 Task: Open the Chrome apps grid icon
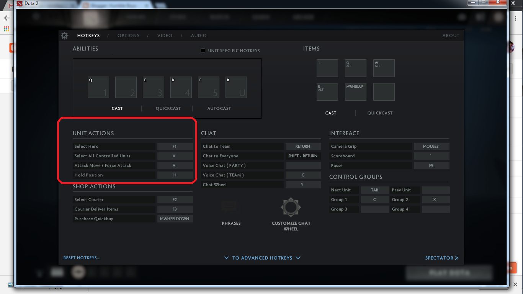pos(7,29)
